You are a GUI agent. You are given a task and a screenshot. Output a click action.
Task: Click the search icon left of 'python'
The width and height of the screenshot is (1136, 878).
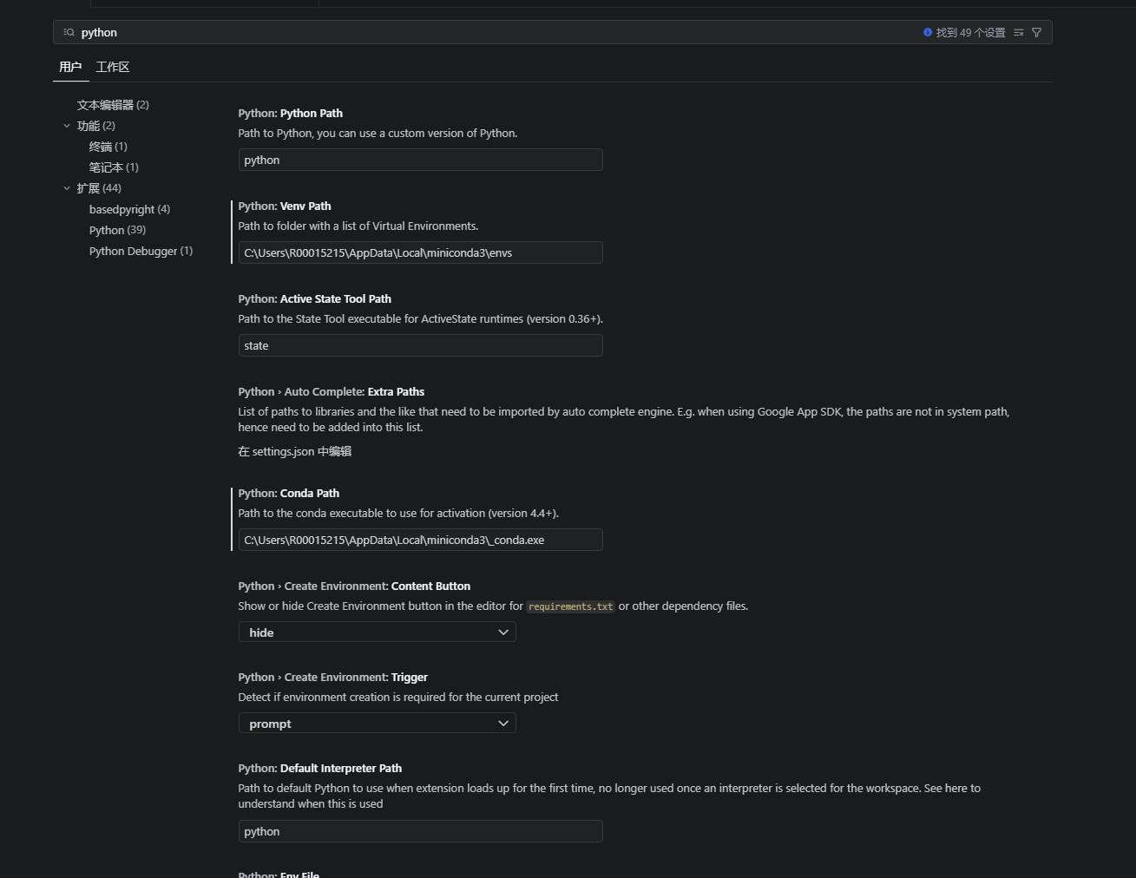(69, 33)
